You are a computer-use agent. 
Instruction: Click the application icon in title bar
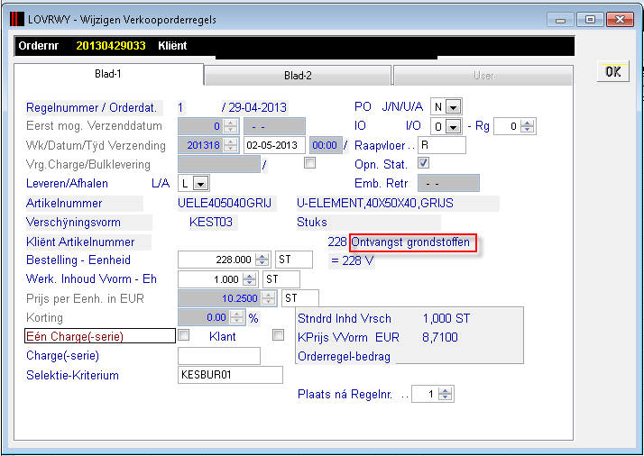click(x=17, y=19)
